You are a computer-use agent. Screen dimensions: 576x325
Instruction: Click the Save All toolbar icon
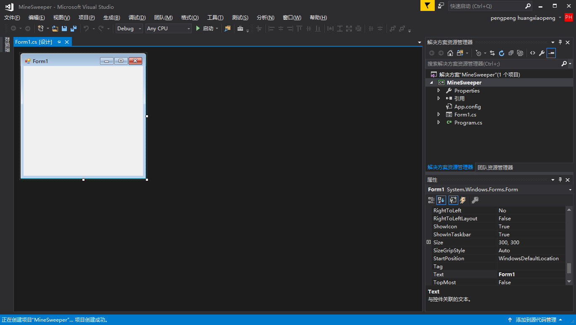[x=74, y=29]
